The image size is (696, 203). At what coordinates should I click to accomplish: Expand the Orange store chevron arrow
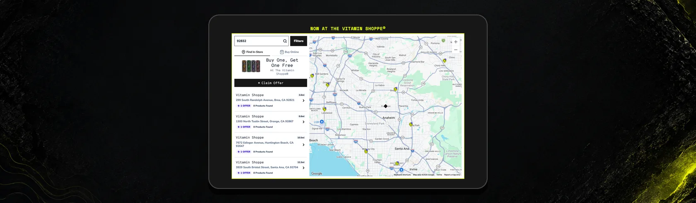click(303, 122)
